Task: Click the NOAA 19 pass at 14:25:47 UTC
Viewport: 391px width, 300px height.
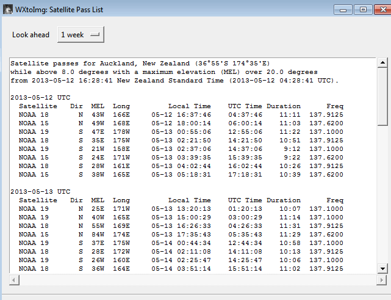Action: tap(181, 260)
